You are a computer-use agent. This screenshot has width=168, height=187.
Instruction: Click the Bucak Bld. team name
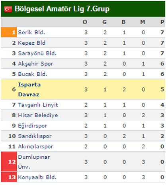(x=33, y=74)
